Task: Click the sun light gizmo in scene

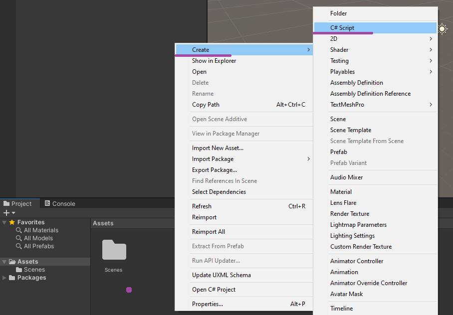Action: tap(442, 29)
